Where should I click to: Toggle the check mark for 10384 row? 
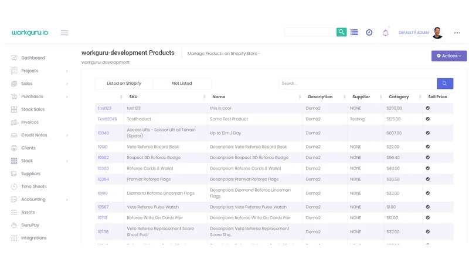(x=428, y=179)
